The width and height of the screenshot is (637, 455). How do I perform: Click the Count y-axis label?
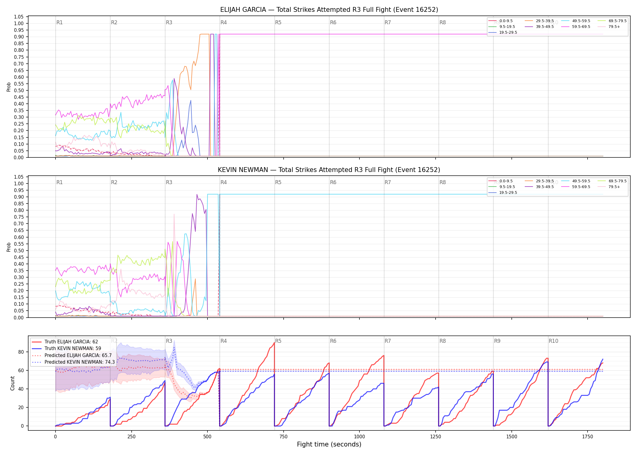[12, 383]
